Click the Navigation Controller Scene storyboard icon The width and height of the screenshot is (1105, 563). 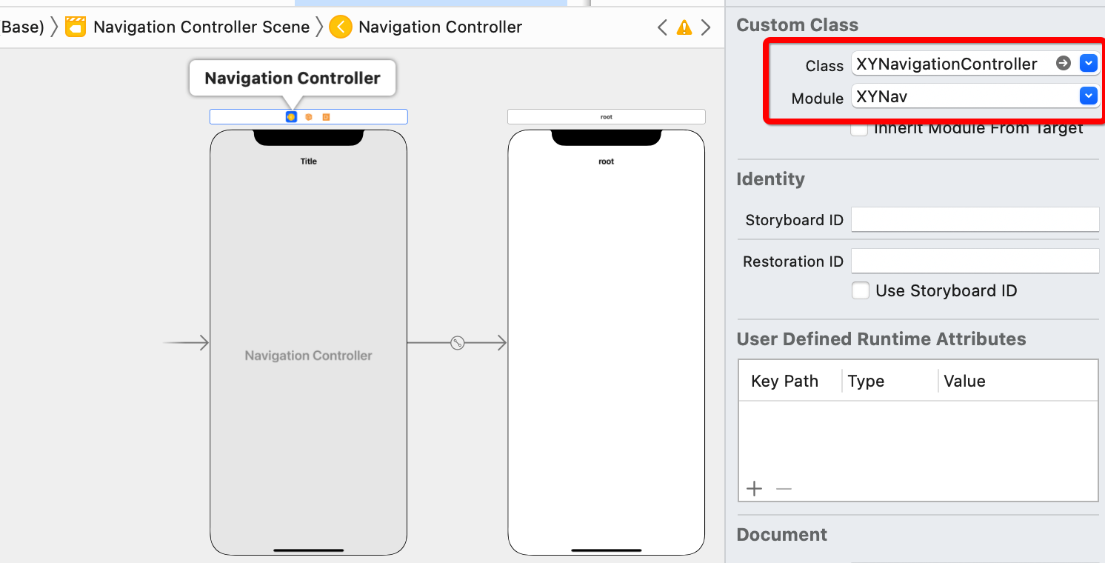[x=76, y=27]
